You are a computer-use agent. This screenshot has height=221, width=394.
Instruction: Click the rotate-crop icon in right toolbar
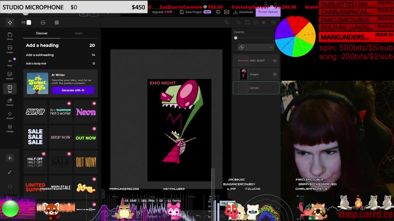256,22
